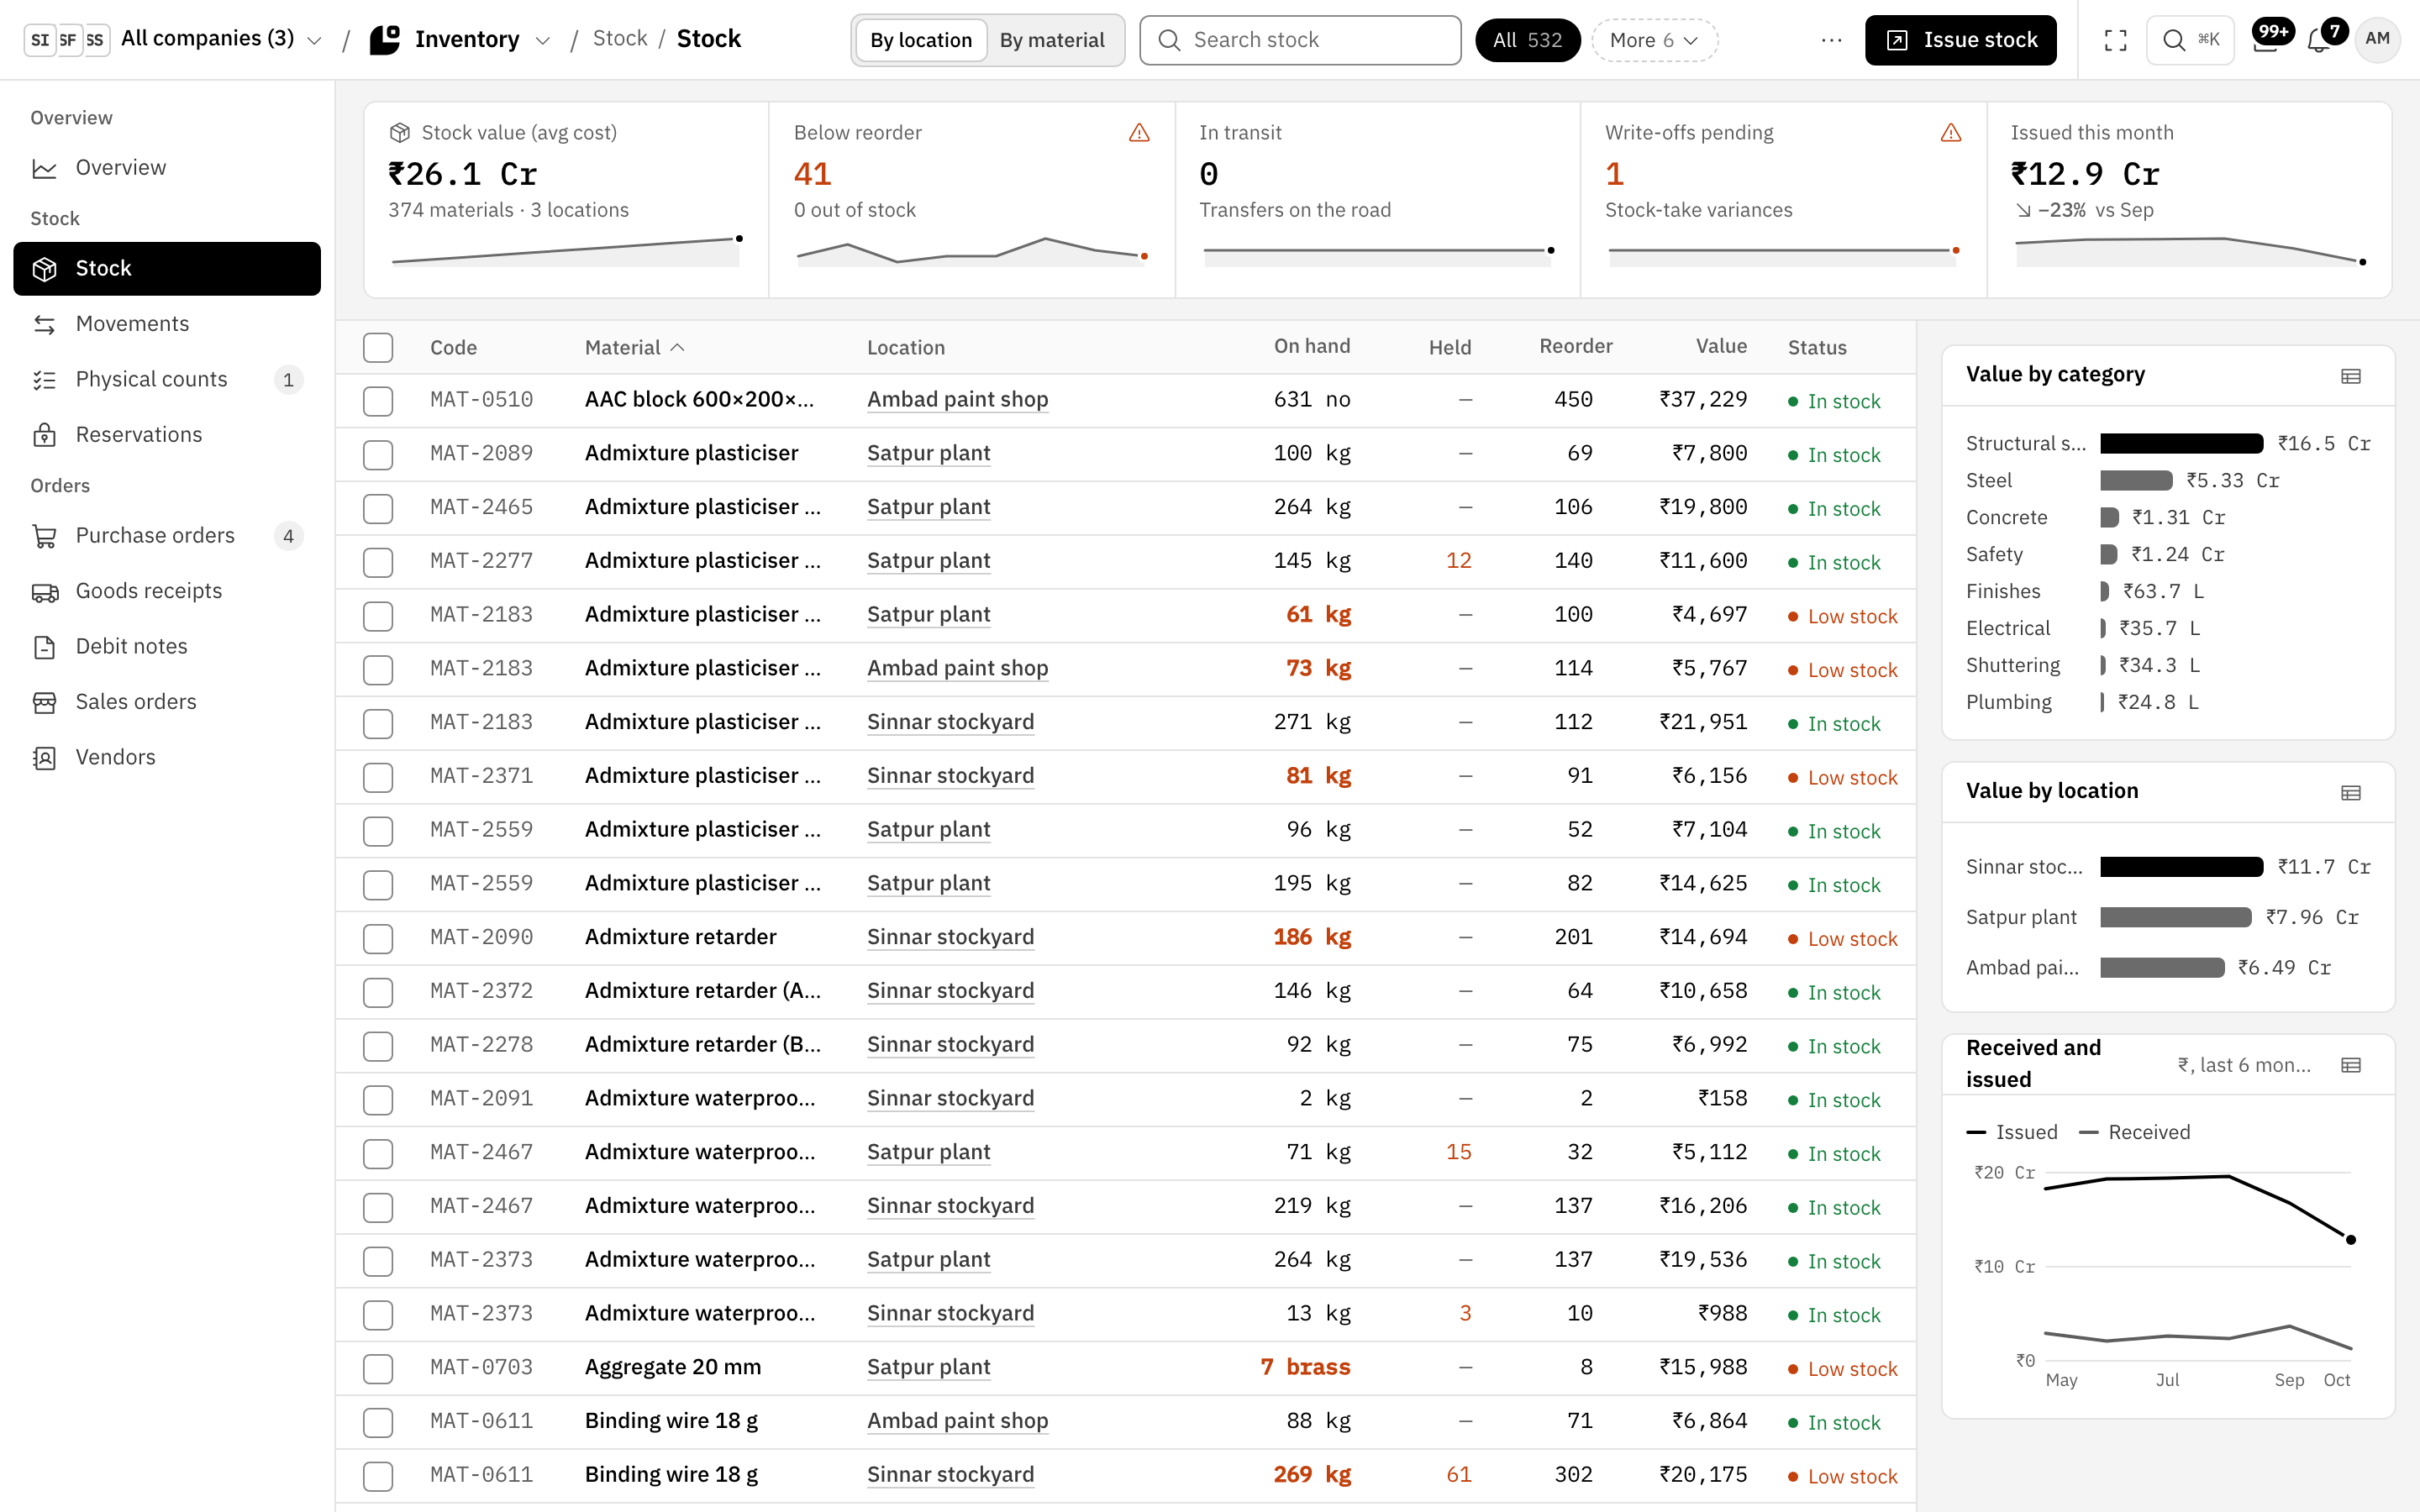Select the MAT-2089 Admixture plasticiser row checkbox
Screen dimensions: 2420x1512
click(378, 455)
